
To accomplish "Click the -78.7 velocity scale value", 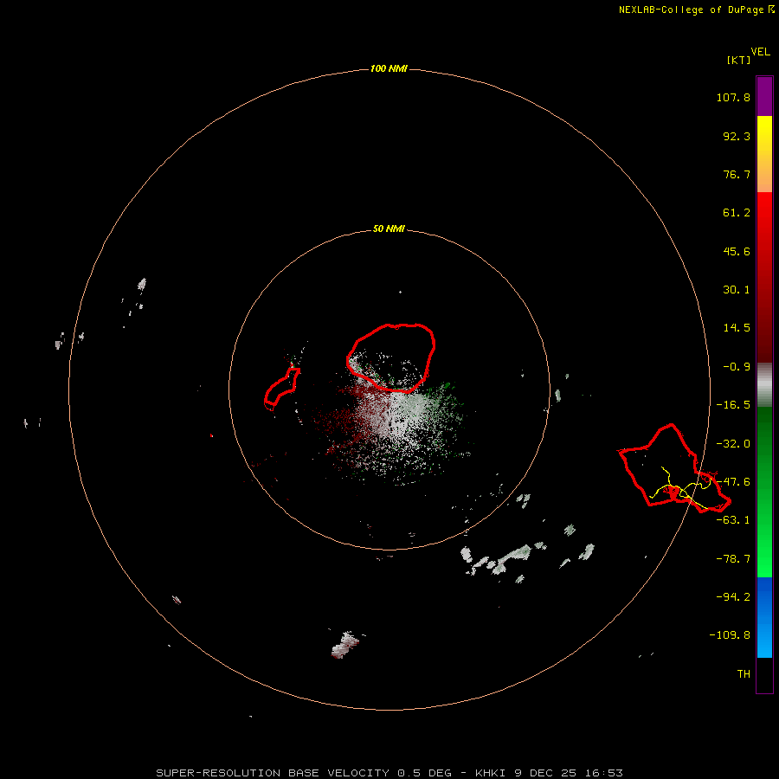I will [733, 559].
